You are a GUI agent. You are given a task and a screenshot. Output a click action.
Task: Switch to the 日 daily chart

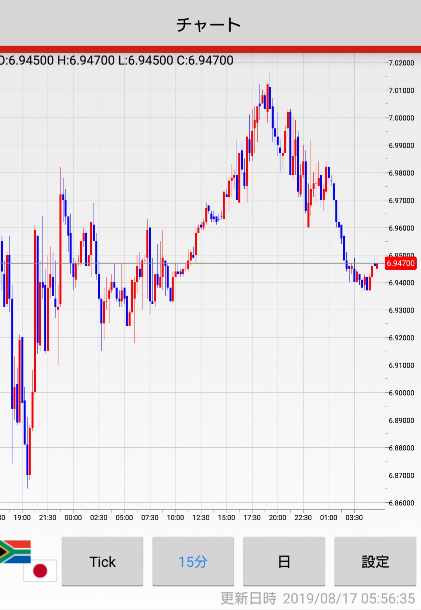click(x=284, y=561)
